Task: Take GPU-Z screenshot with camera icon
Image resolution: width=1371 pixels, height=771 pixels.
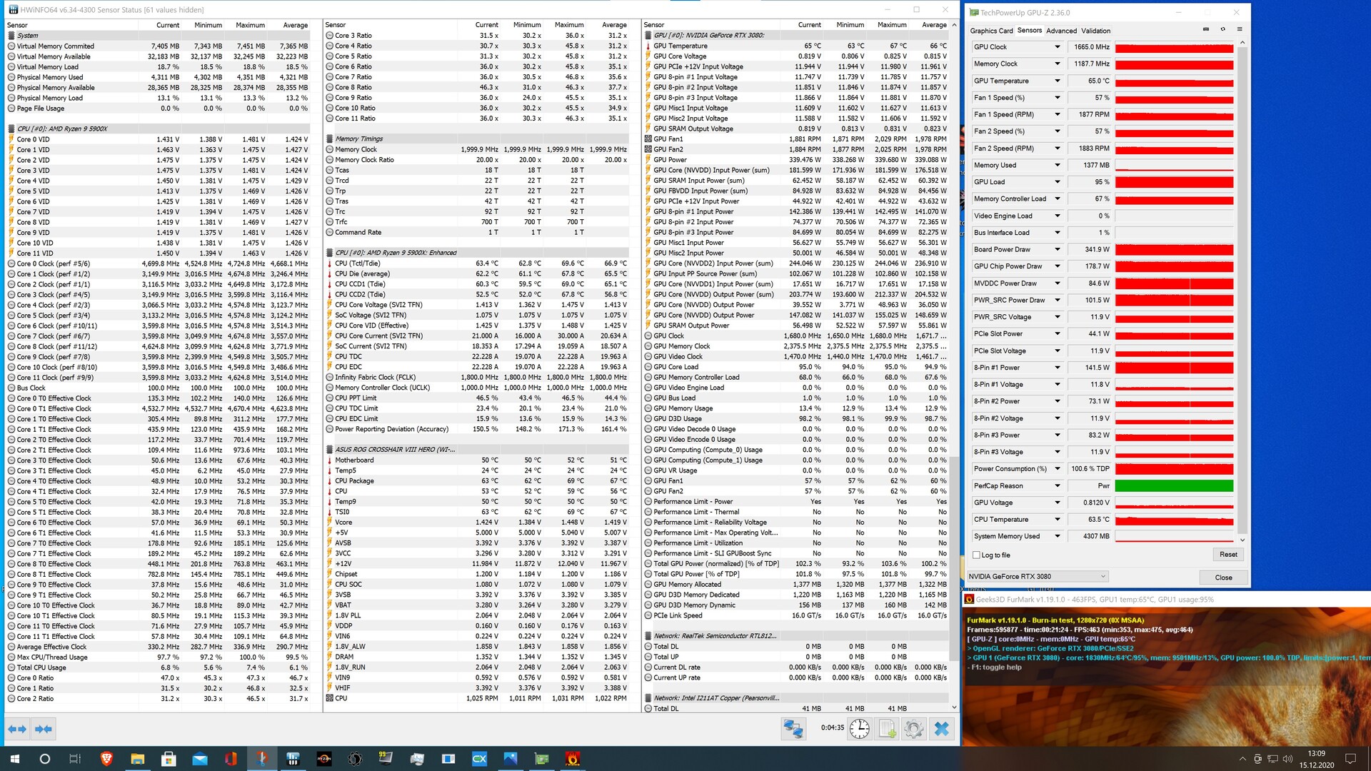Action: point(1206,29)
